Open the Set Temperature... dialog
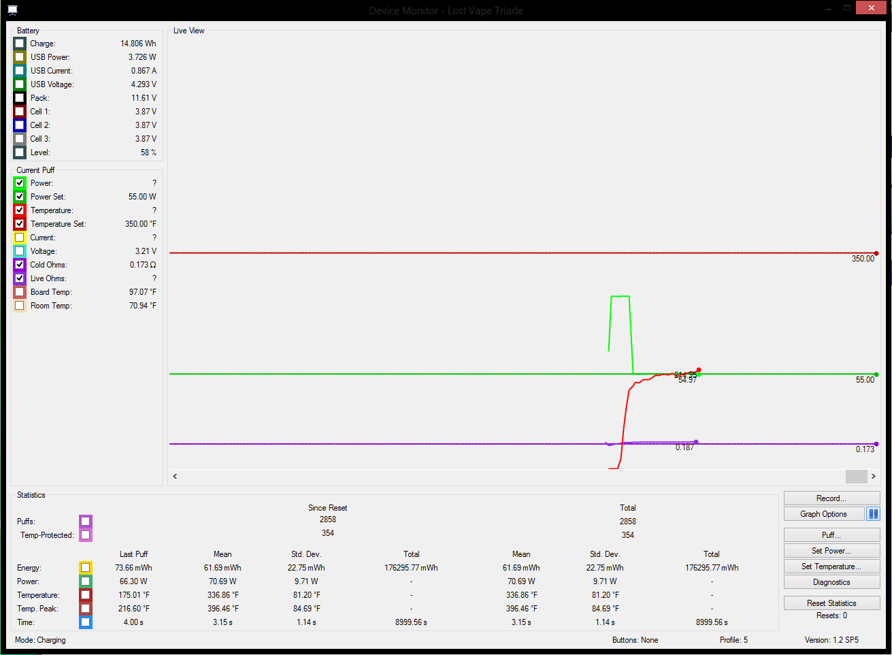The height and width of the screenshot is (655, 892). click(x=831, y=566)
